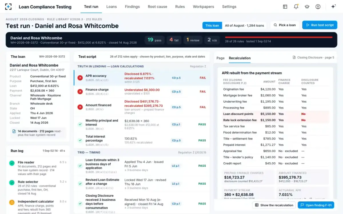The width and height of the screenshot is (343, 214).
Task: Click Independent calculator orange status icon
Action: coord(12,203)
